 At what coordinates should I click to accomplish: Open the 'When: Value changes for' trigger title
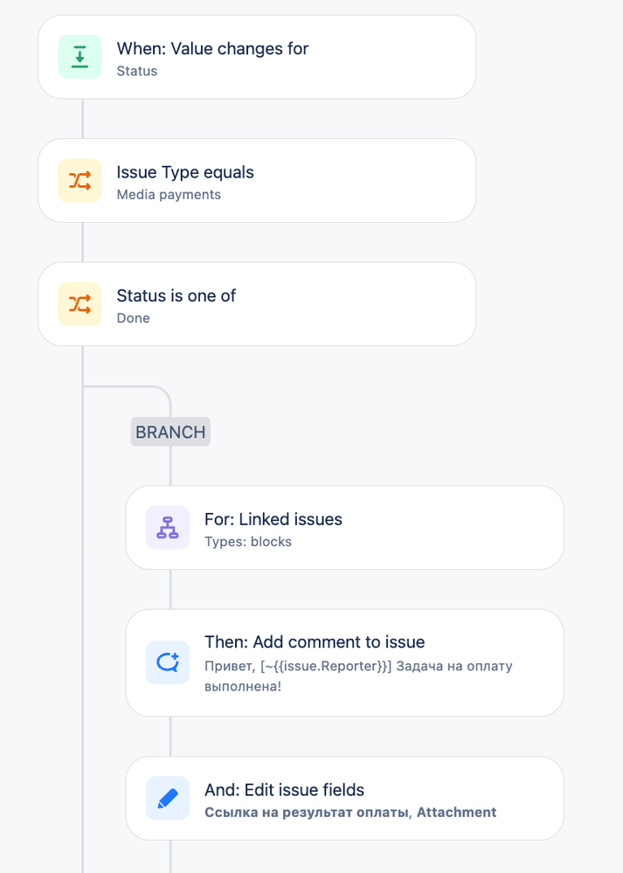(212, 48)
